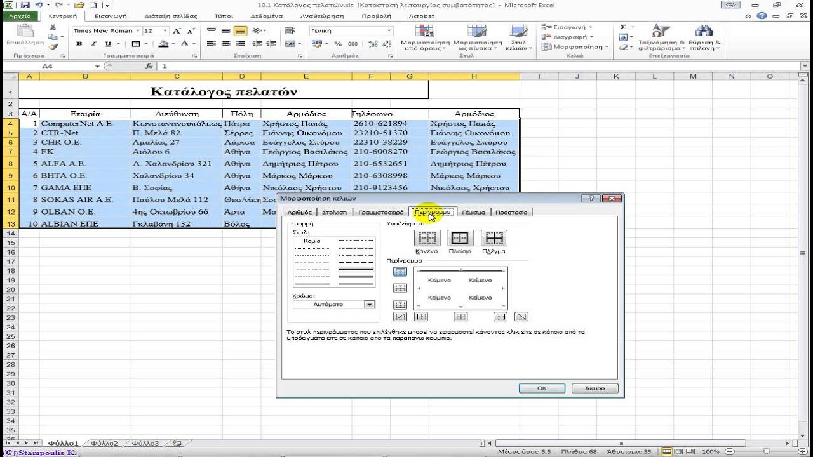813x457 pixels.
Task: Click the Format Painter brush icon
Action: pos(53,46)
